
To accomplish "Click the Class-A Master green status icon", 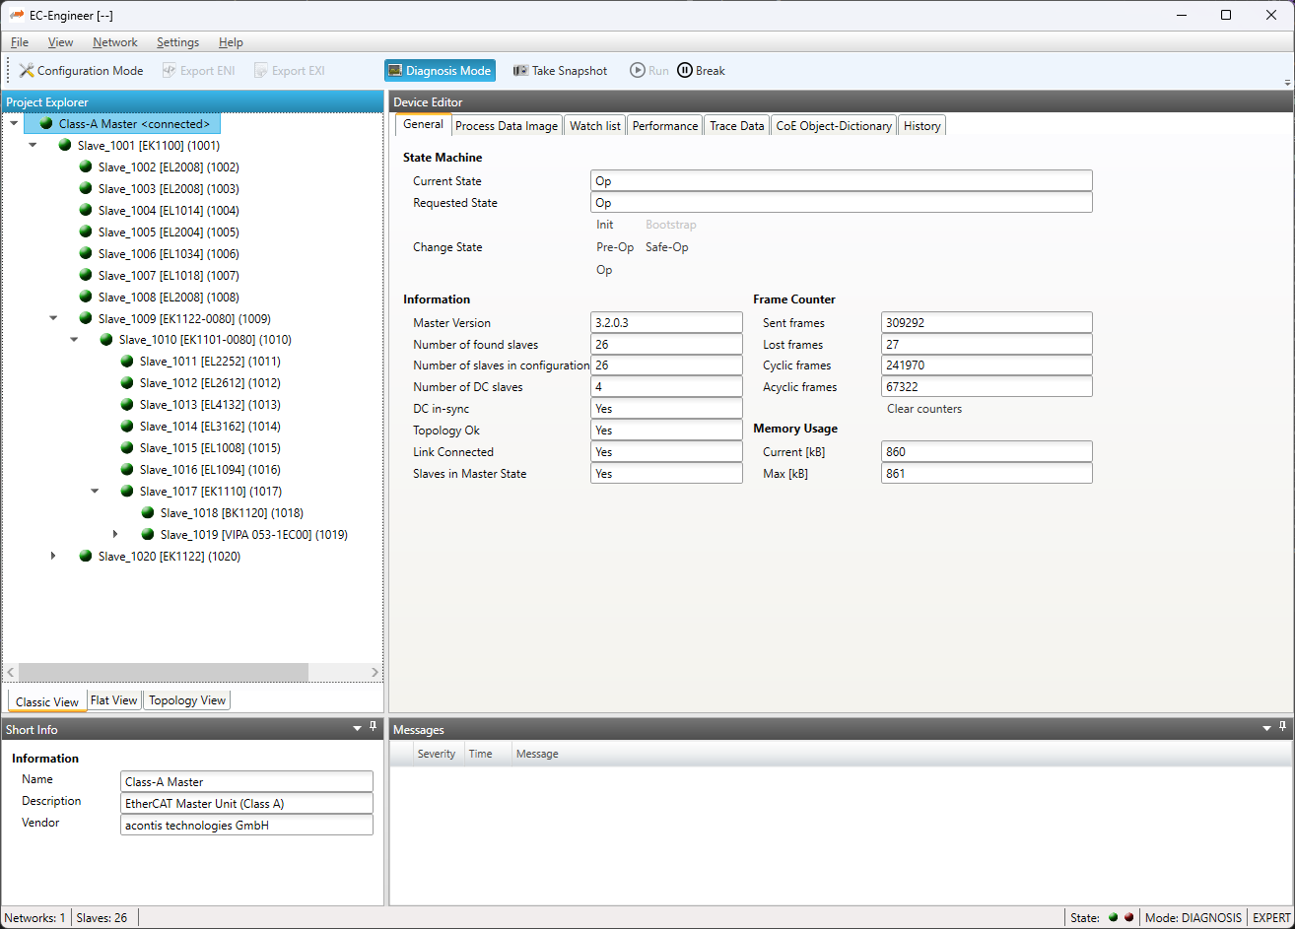I will pyautogui.click(x=46, y=124).
